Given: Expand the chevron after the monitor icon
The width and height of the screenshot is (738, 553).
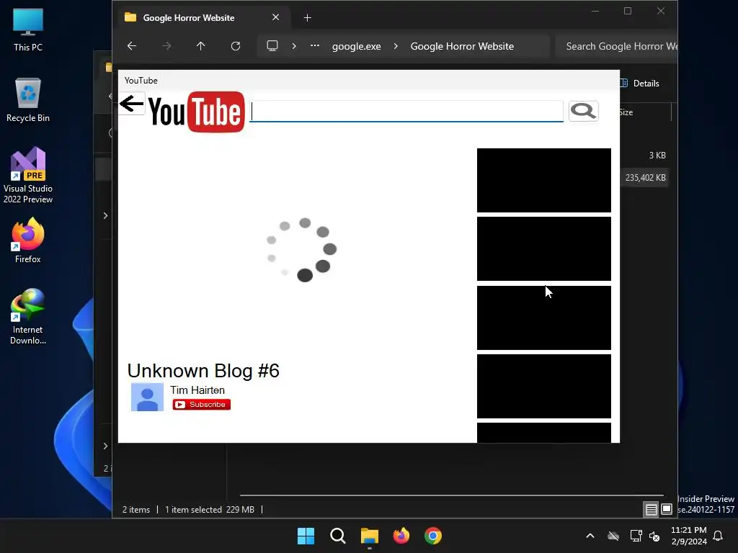Looking at the screenshot, I should click(294, 46).
